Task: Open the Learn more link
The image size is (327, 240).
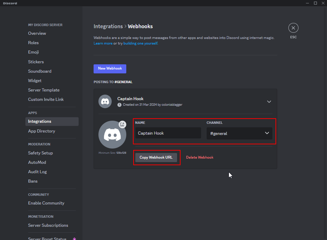Action: point(103,43)
